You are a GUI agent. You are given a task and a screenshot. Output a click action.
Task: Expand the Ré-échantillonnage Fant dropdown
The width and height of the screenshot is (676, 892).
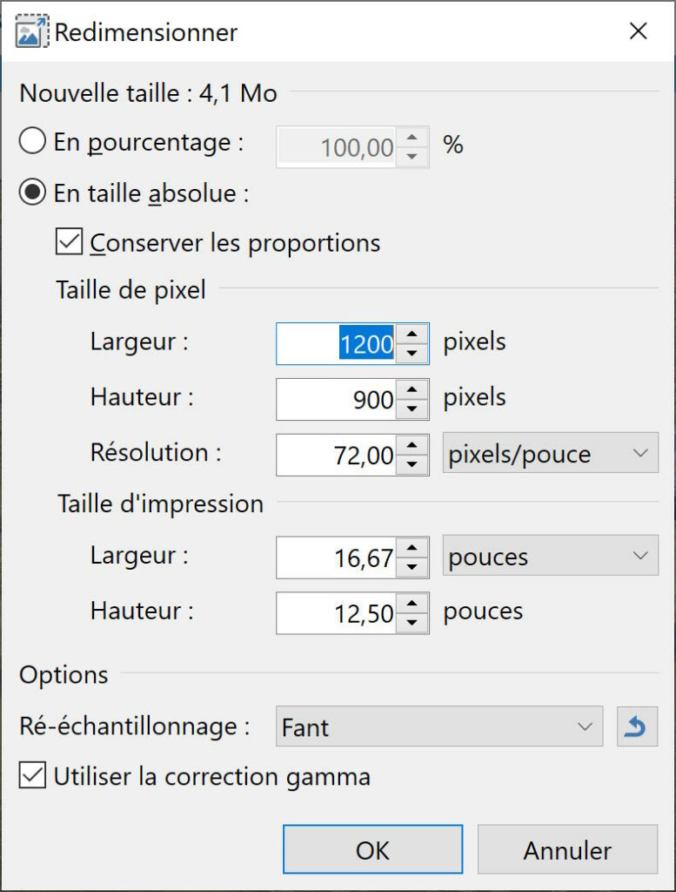click(x=439, y=726)
